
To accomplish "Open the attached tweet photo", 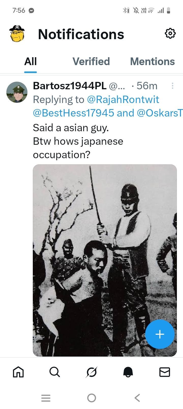I will (105, 260).
